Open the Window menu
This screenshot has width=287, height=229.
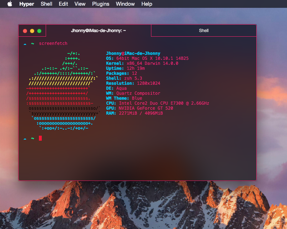(x=125, y=4)
